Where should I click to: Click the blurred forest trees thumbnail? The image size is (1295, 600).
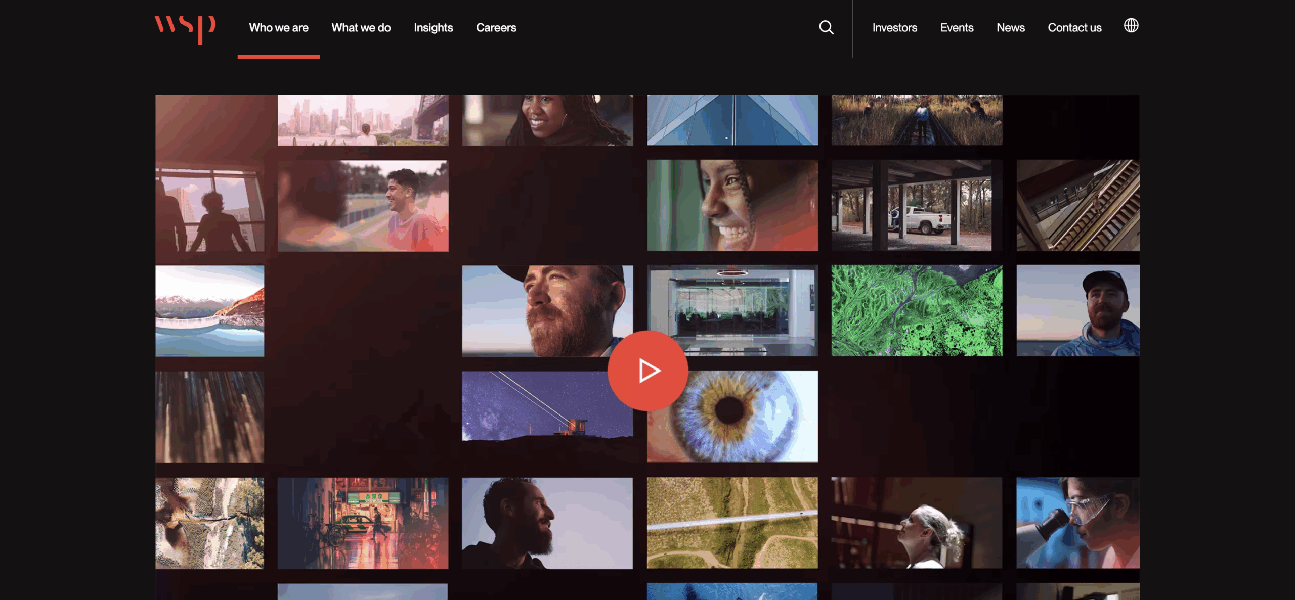coord(209,417)
